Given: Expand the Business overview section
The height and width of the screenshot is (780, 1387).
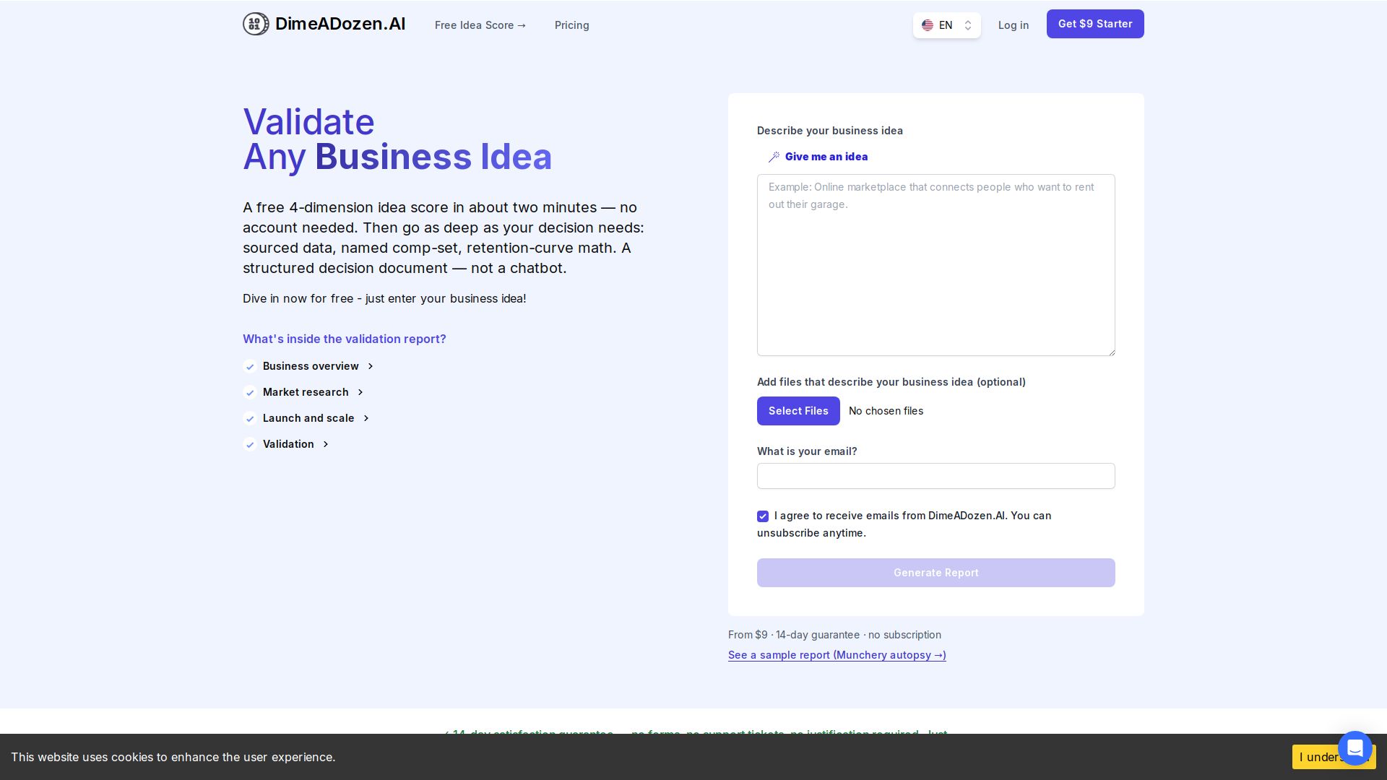Looking at the screenshot, I should (x=319, y=366).
